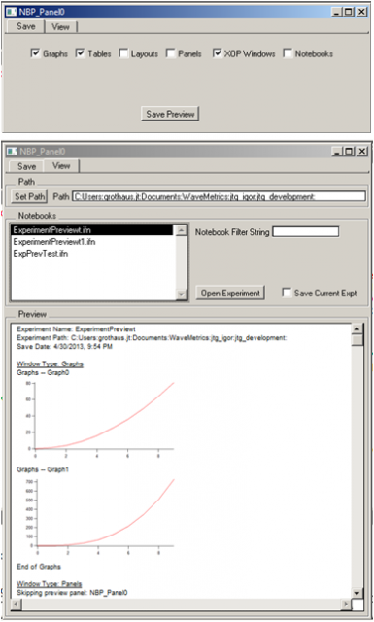The width and height of the screenshot is (374, 622).
Task: Click the up arrow of the notebooks list scrollbar
Action: 182,230
